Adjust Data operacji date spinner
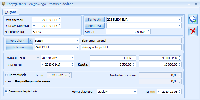This screenshot has width=200, height=100. [59, 20]
